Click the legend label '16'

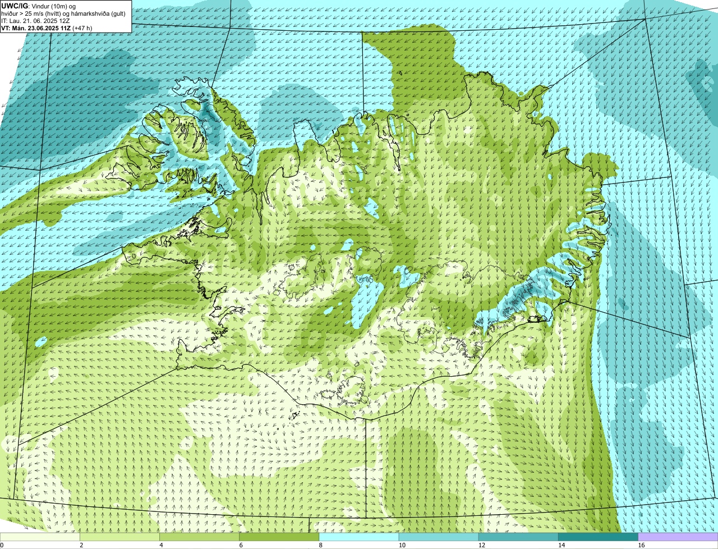pyautogui.click(x=641, y=545)
